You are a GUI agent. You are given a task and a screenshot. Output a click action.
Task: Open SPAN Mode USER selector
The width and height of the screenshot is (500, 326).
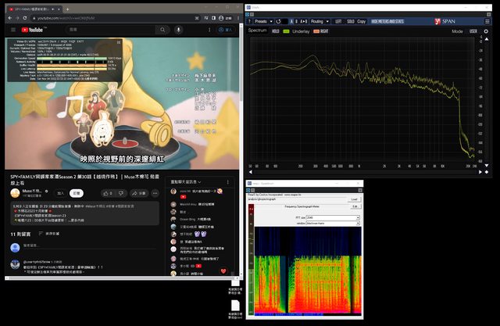(x=473, y=31)
